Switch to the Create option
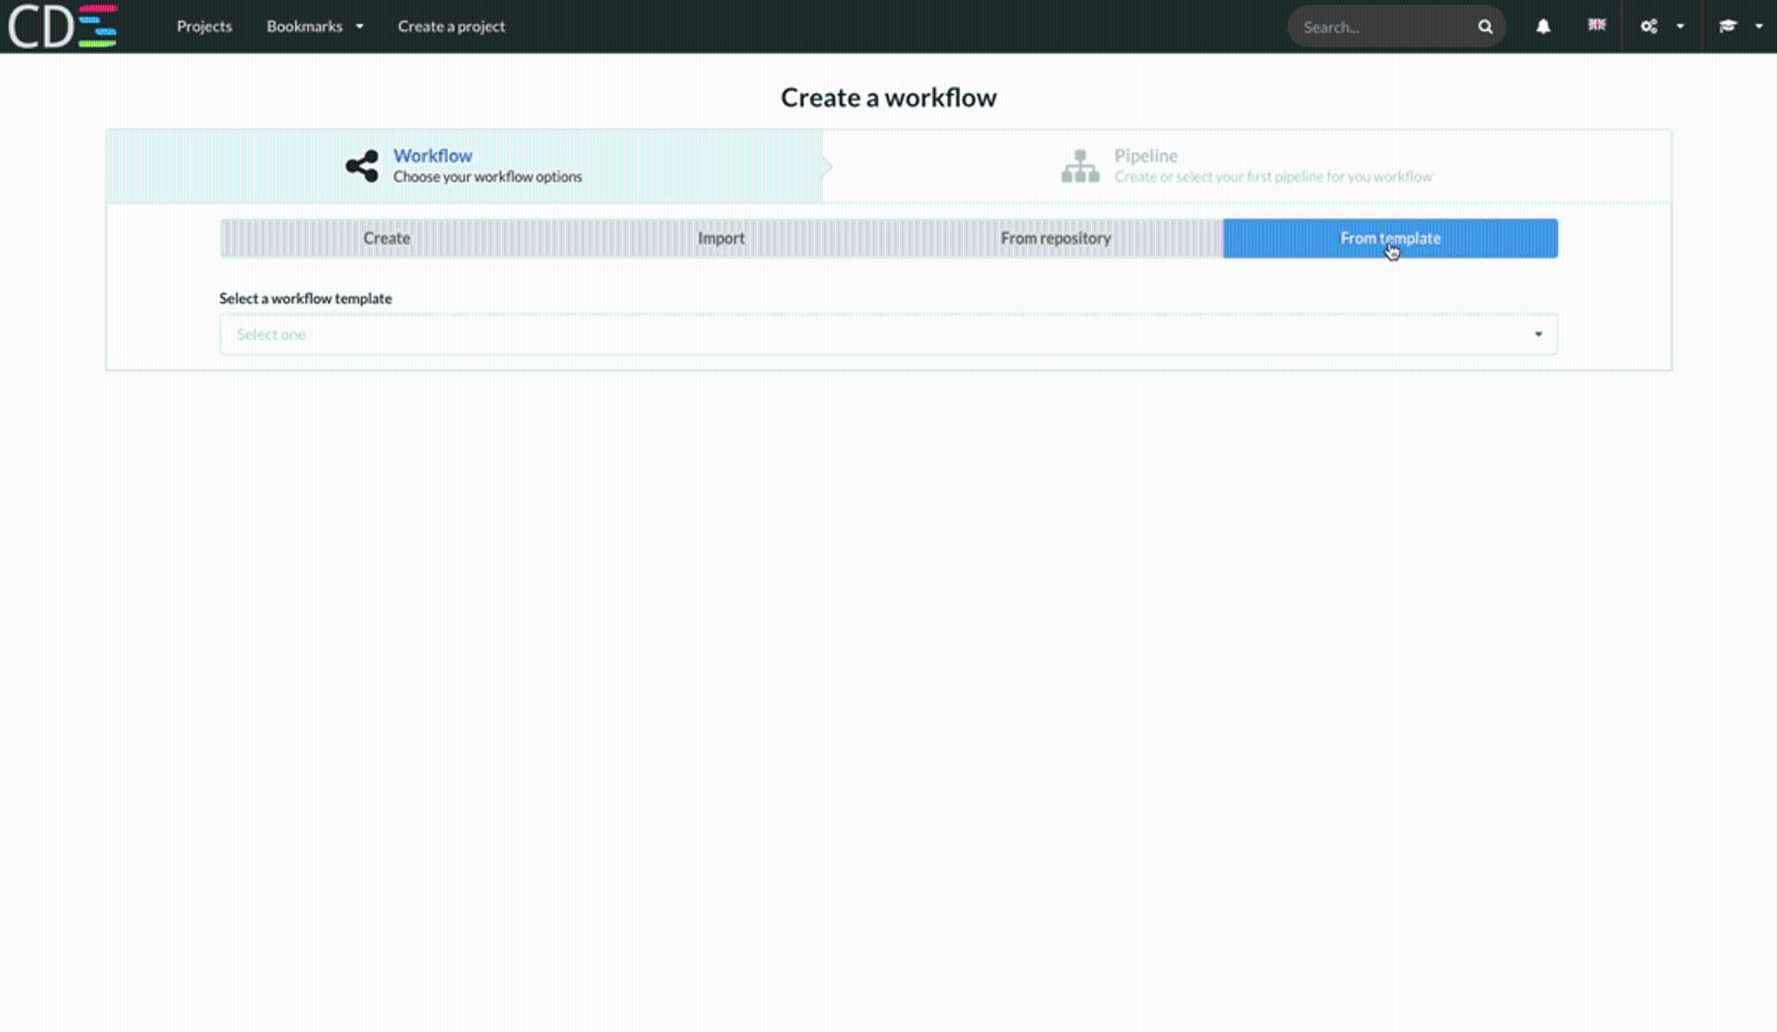Viewport: 1777px width, 1032px height. 386,238
